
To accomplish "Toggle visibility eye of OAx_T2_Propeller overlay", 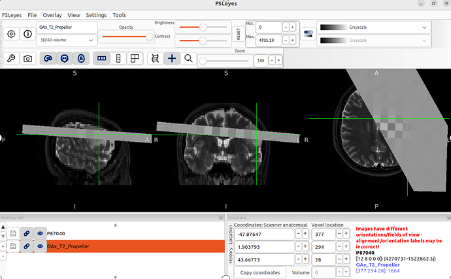I will pyautogui.click(x=40, y=246).
